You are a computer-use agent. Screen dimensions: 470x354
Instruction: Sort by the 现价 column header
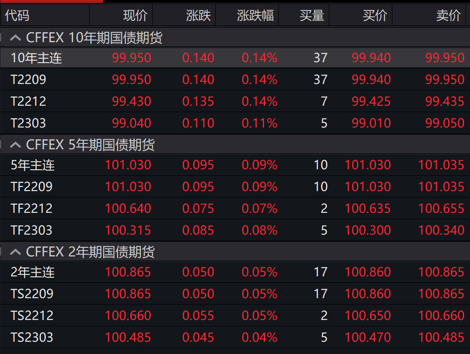click(135, 15)
